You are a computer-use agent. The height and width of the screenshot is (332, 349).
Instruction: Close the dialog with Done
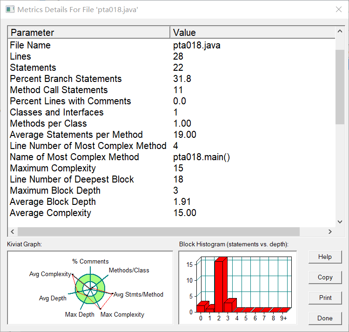325,318
